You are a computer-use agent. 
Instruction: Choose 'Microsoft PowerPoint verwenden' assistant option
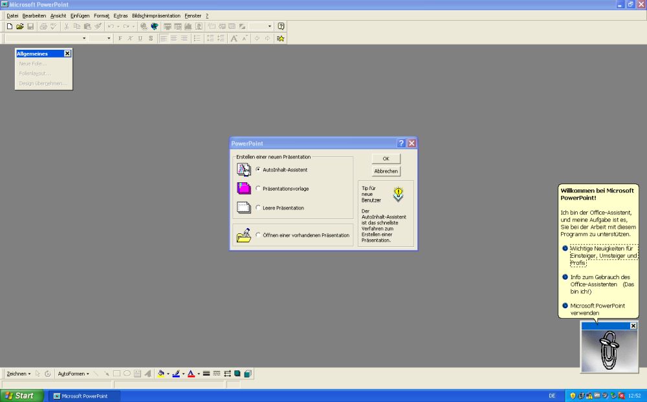[x=597, y=309]
